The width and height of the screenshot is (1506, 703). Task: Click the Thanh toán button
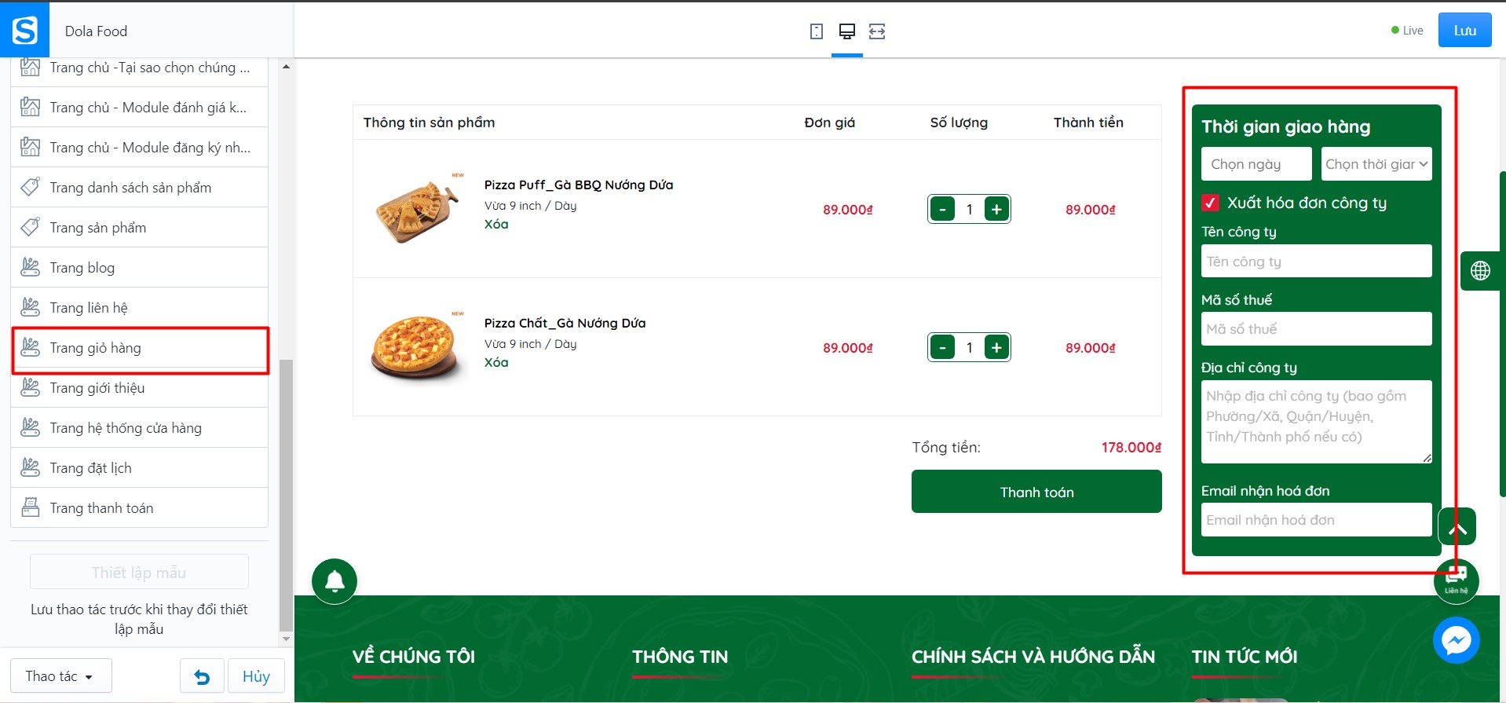[x=1036, y=492]
